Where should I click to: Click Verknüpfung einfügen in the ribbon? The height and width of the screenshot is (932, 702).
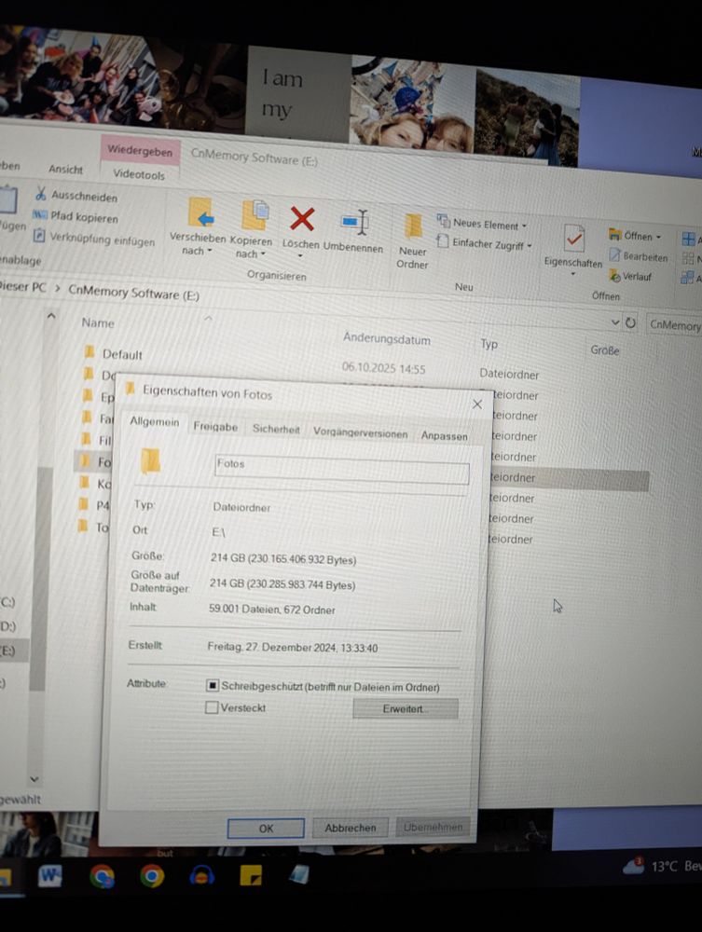click(94, 239)
